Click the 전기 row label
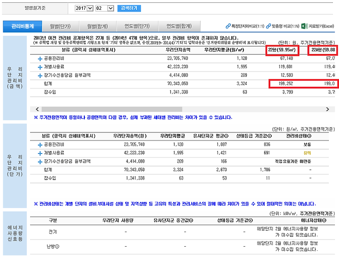Screen dimensions: 339x257 pyautogui.click(x=53, y=232)
